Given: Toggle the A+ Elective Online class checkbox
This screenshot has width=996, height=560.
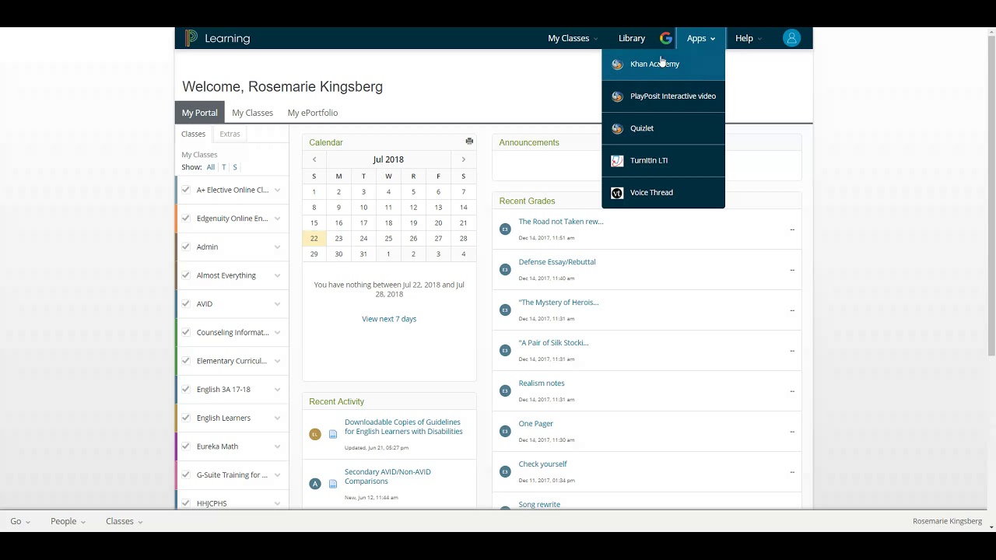Looking at the screenshot, I should pyautogui.click(x=186, y=190).
